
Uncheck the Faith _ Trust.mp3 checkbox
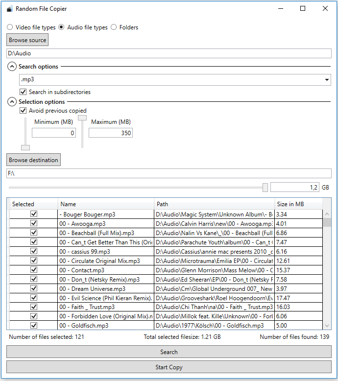pyautogui.click(x=34, y=307)
